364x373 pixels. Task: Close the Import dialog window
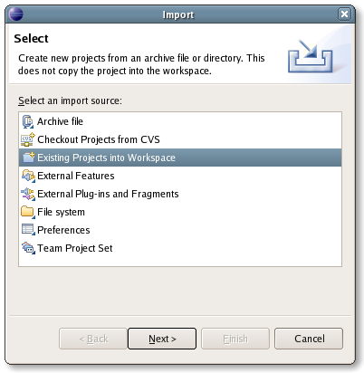coord(344,14)
